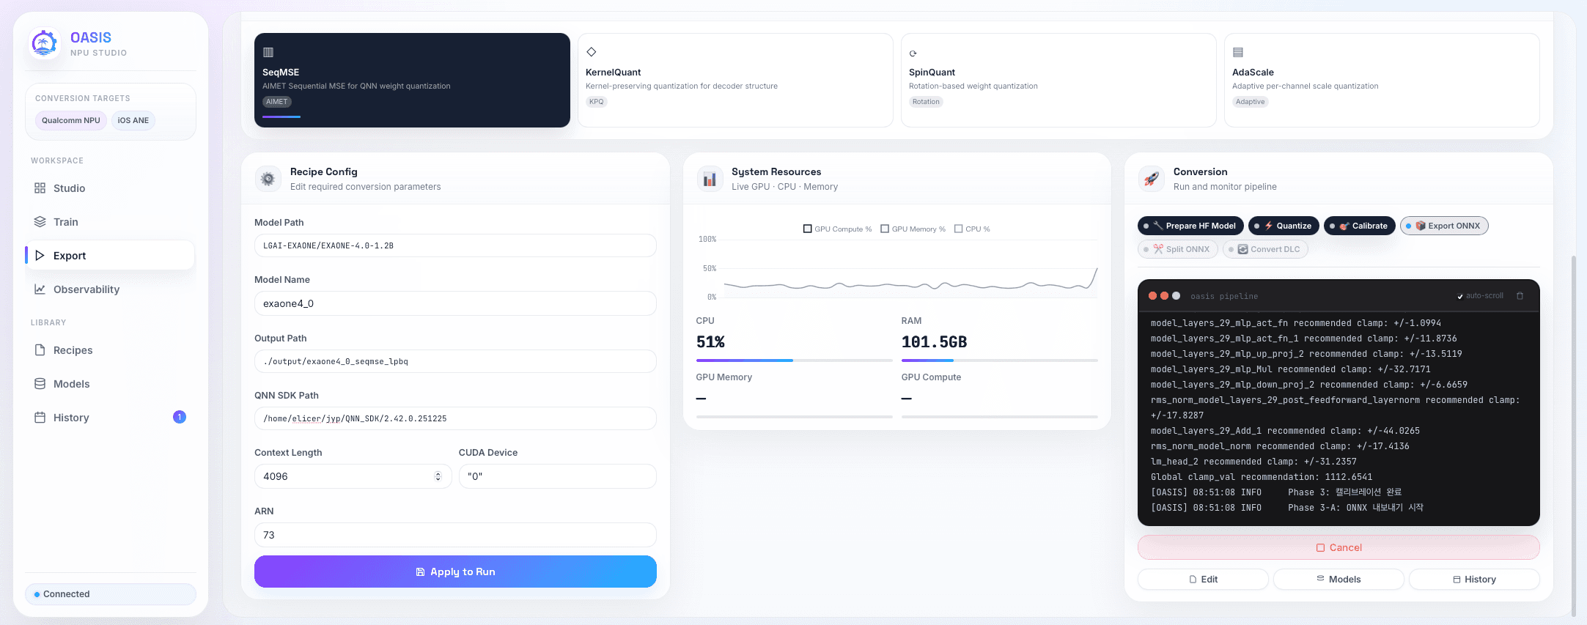Clear pipeline log with trash icon
The height and width of the screenshot is (625, 1587).
(1520, 296)
